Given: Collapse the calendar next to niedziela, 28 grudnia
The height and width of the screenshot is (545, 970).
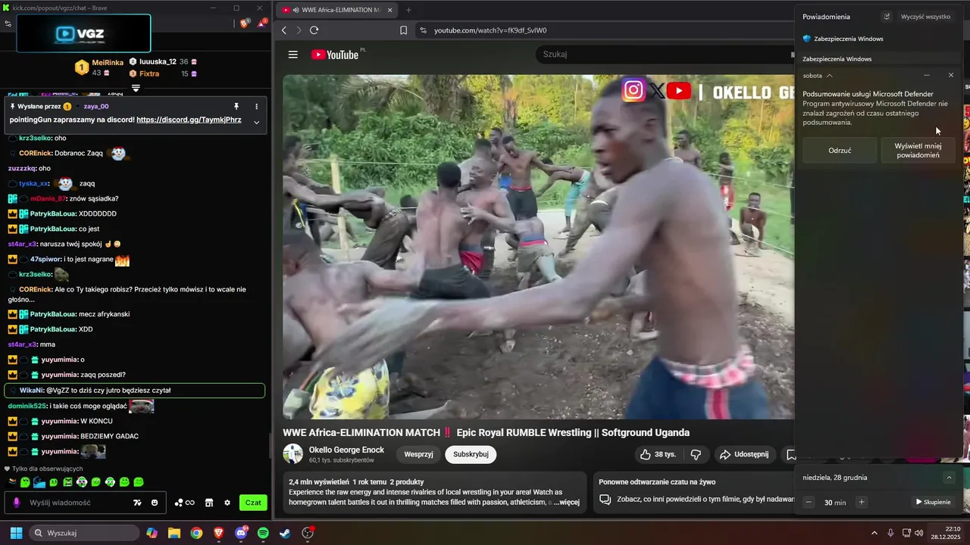Looking at the screenshot, I should tap(949, 478).
